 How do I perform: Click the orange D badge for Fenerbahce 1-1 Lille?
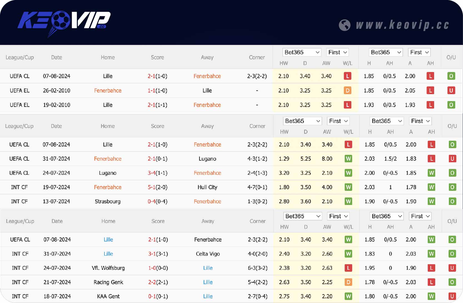pyautogui.click(x=347, y=91)
